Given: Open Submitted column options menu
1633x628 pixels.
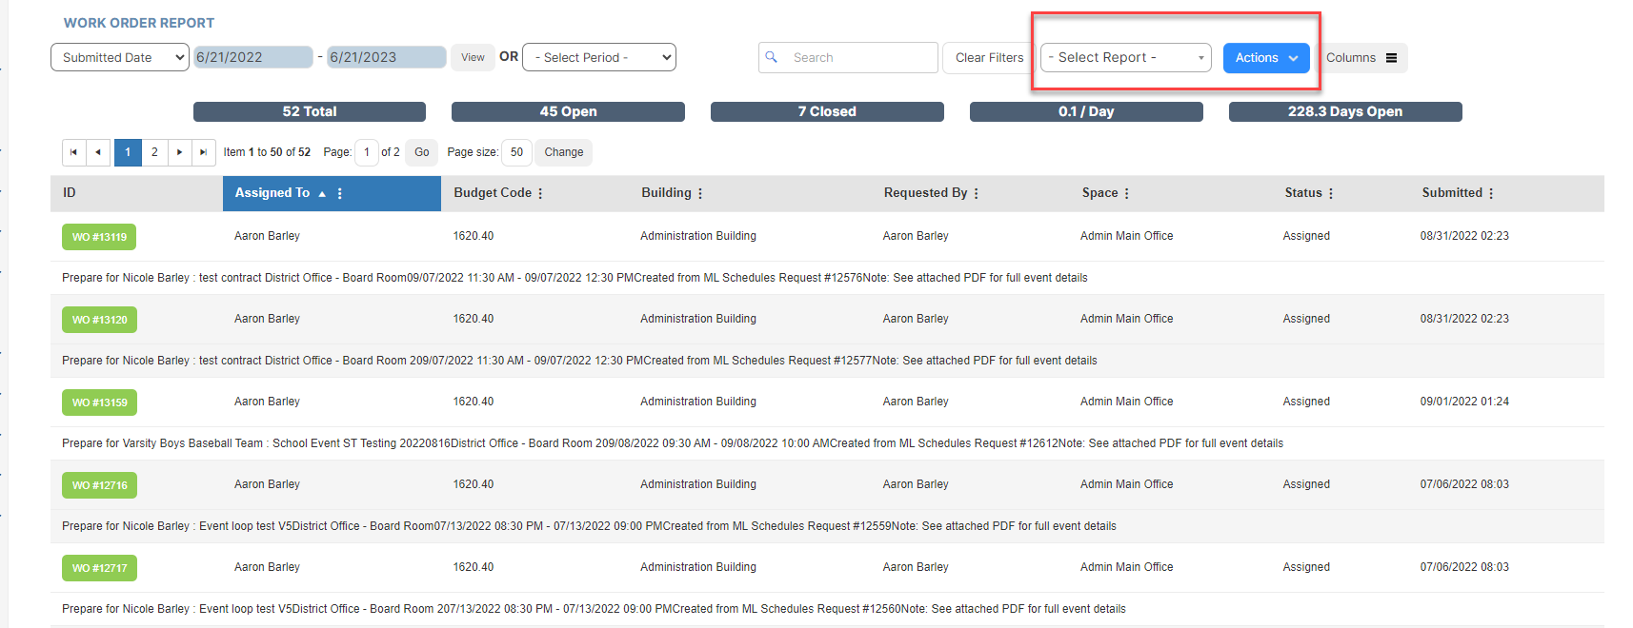Looking at the screenshot, I should click(1491, 193).
